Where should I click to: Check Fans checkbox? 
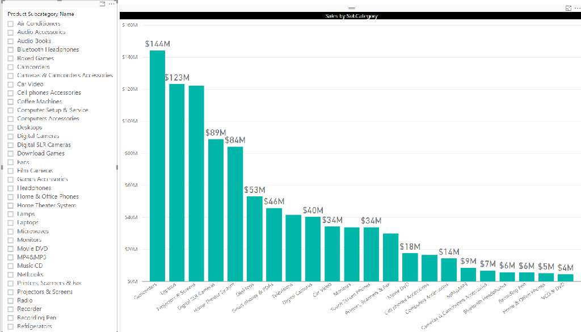(10, 162)
